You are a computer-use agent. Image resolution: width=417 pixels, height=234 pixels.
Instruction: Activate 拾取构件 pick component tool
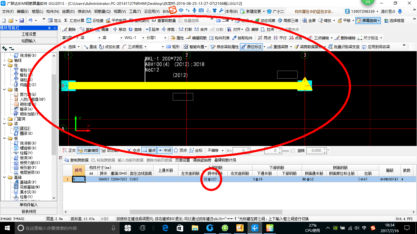(242, 38)
